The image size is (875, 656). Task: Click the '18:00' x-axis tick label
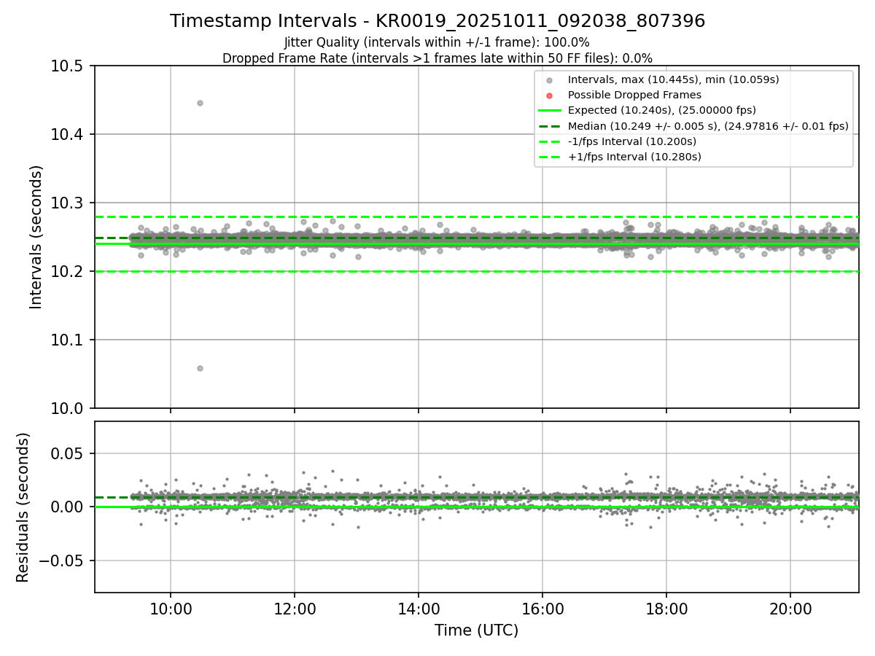coord(666,608)
